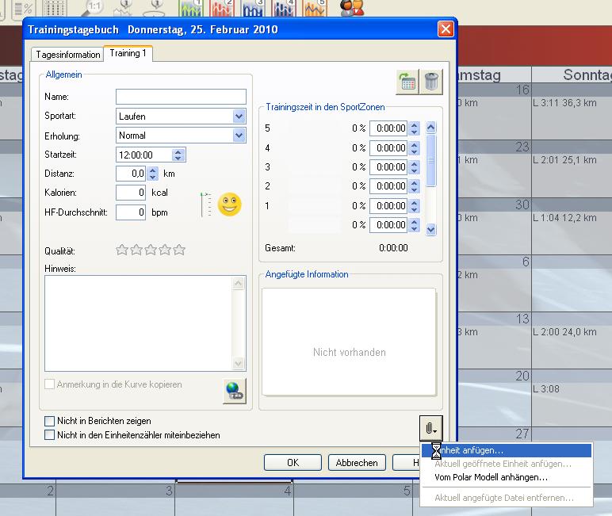This screenshot has width=612, height=516.
Task: Click the calendar copy training icon
Action: [407, 81]
